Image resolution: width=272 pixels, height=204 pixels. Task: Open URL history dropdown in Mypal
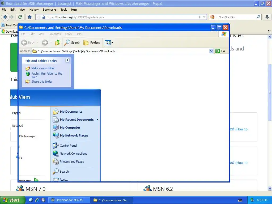(x=204, y=17)
